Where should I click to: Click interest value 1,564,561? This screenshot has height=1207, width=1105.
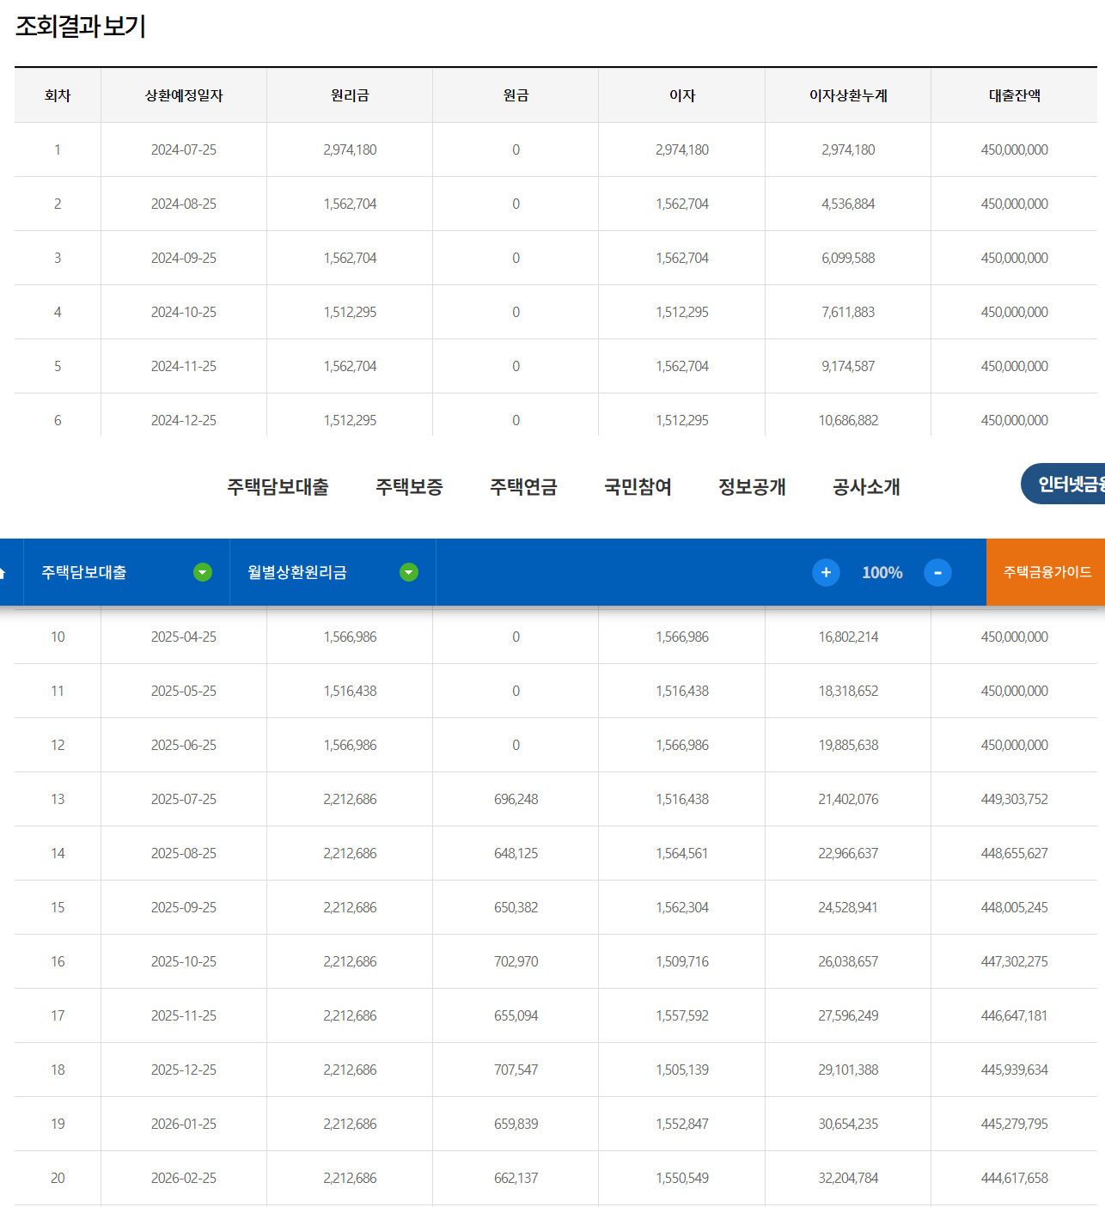(x=682, y=853)
